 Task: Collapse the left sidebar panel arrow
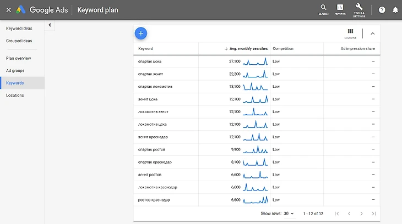coord(49,25)
